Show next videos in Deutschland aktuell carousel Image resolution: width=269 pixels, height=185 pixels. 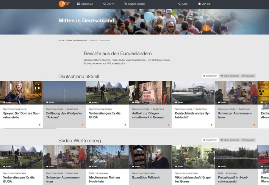tap(266, 105)
